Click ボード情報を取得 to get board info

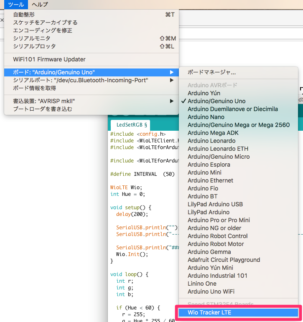[34, 88]
